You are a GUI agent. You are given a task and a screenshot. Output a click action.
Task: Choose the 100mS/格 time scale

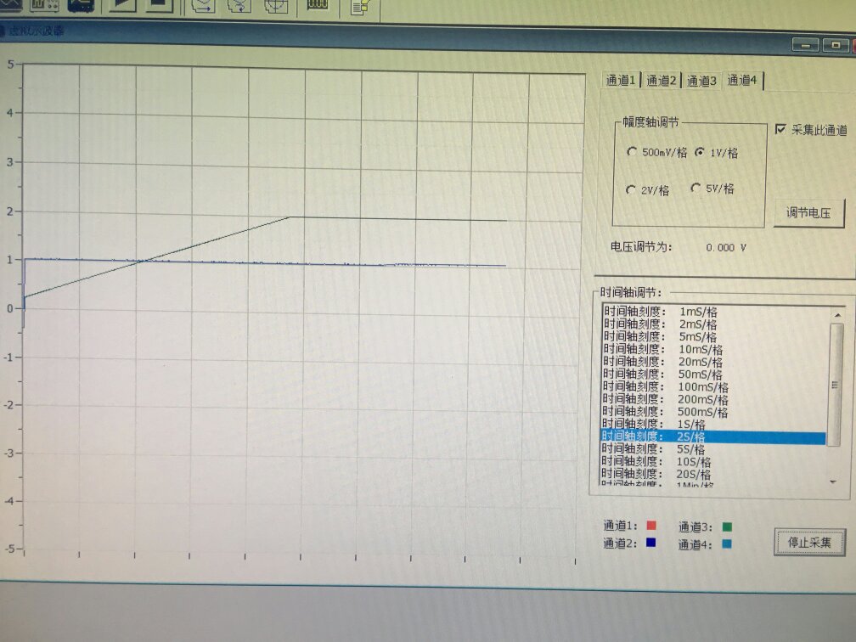[715, 387]
